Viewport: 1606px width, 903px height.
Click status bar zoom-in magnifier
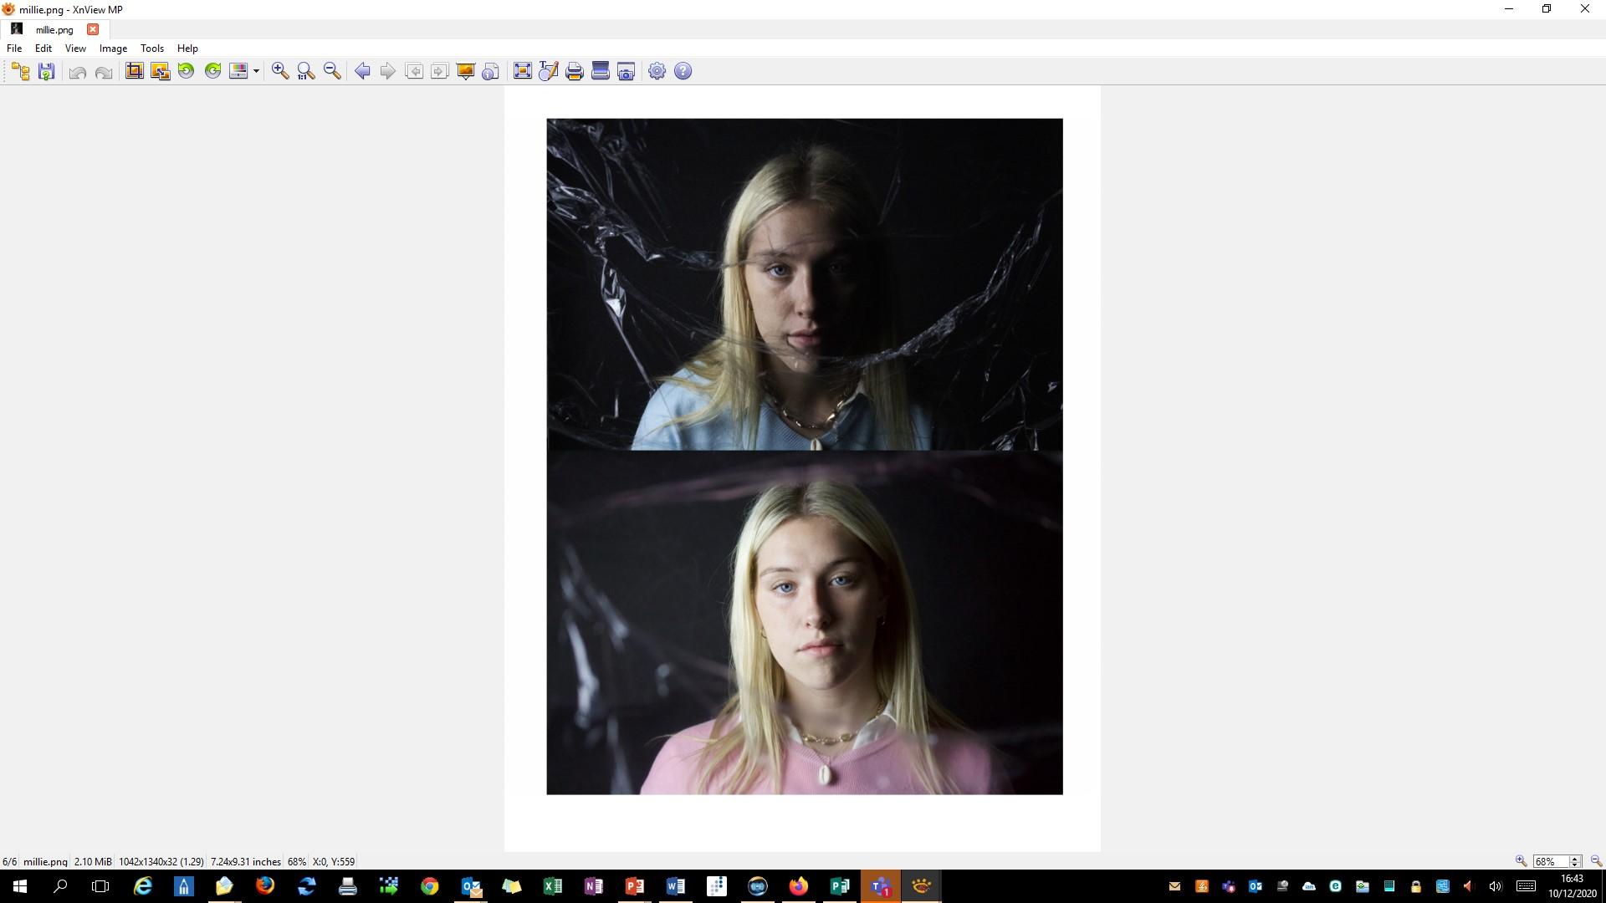coord(1521,861)
